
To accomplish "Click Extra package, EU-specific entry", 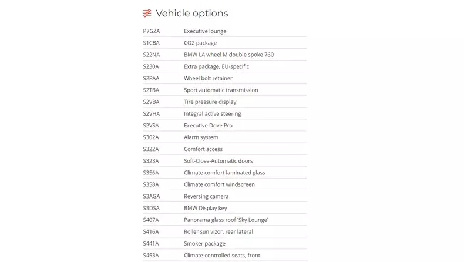I will pos(216,66).
